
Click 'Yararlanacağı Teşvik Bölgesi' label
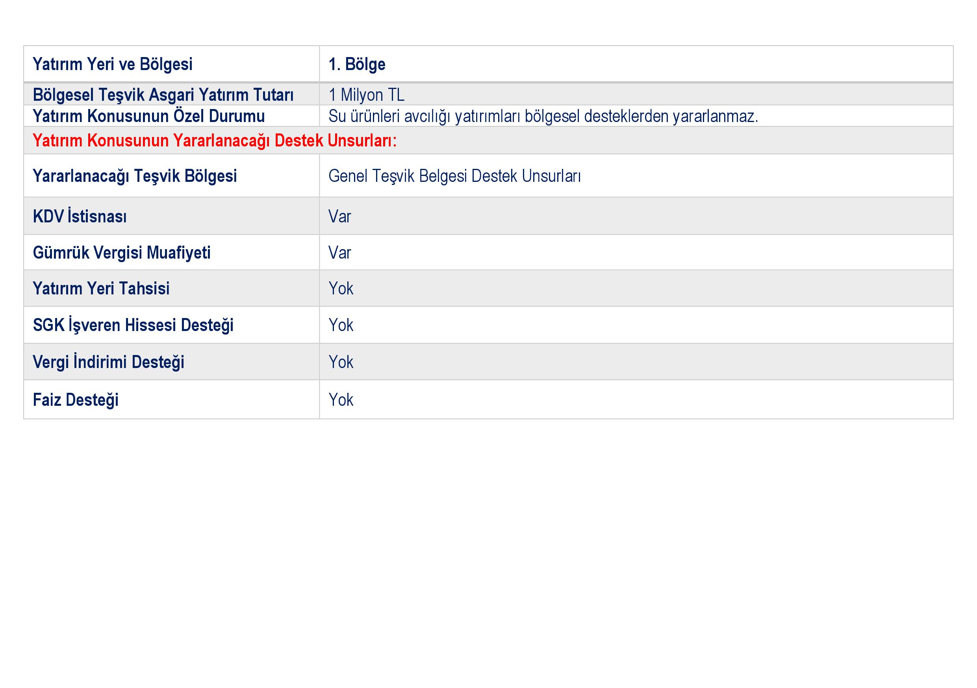(x=134, y=176)
